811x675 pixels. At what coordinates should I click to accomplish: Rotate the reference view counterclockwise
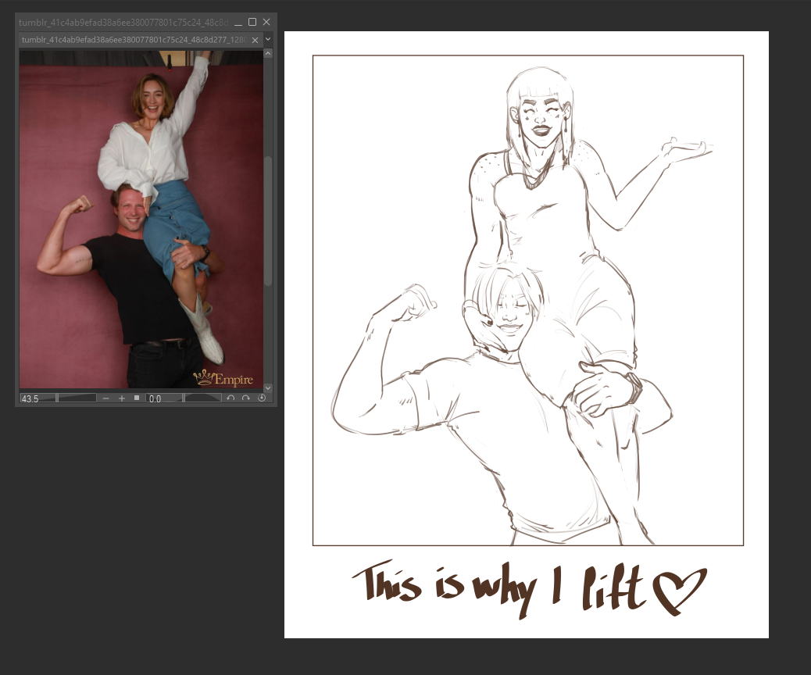(x=230, y=398)
